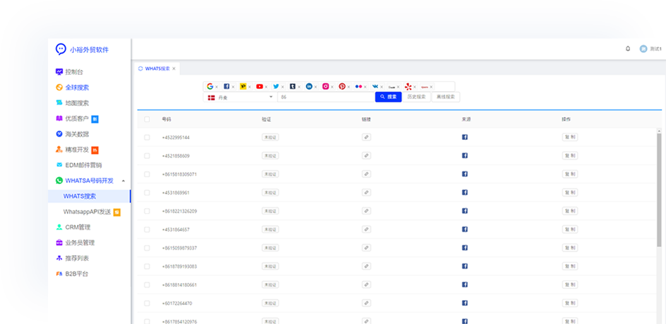This screenshot has height=324, width=666.
Task: Click the VK source icon
Action: pos(375,86)
